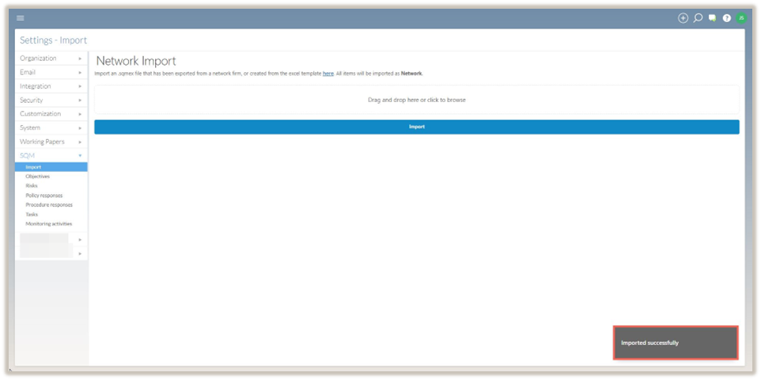Image resolution: width=761 pixels, height=380 pixels.
Task: Select Risks in the SQM submenu
Action: coord(32,186)
